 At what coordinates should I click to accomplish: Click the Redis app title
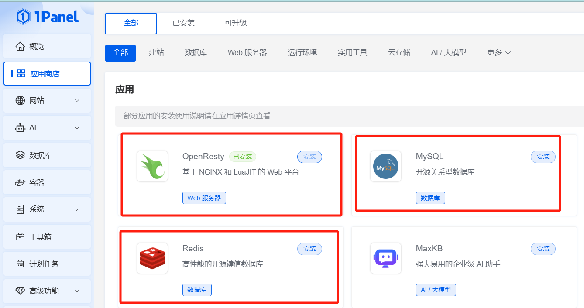tap(193, 249)
